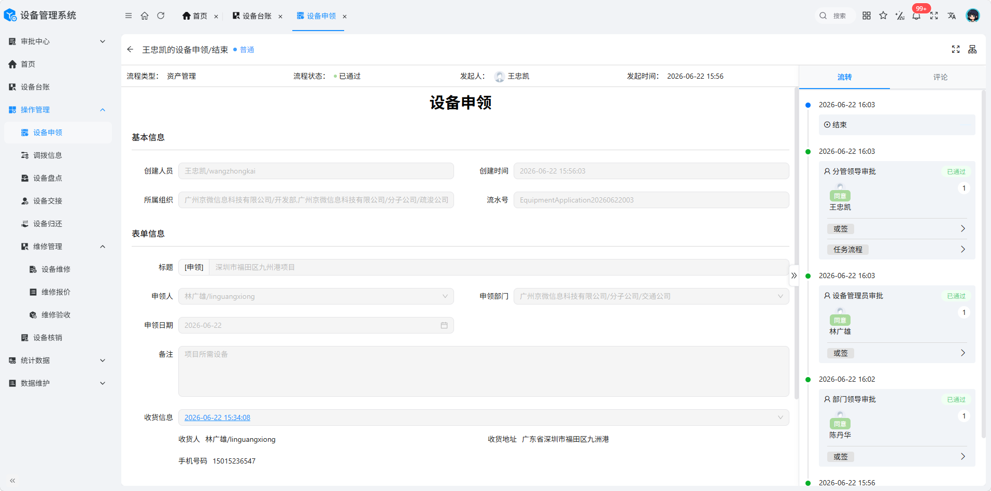This screenshot has height=491, width=991.
Task: Collapse the sidebar with double chevron icon
Action: point(12,481)
